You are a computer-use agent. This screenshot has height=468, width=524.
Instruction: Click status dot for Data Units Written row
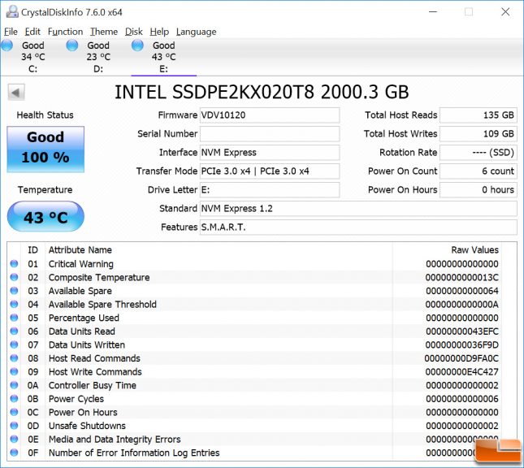tap(14, 344)
